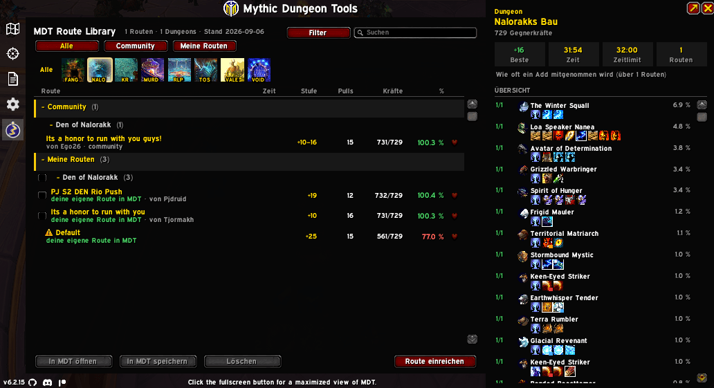Open the Patreon icon in footer
The width and height of the screenshot is (714, 388).
point(62,382)
